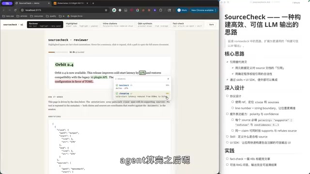Bookmark this page with the star icon

[106, 10]
